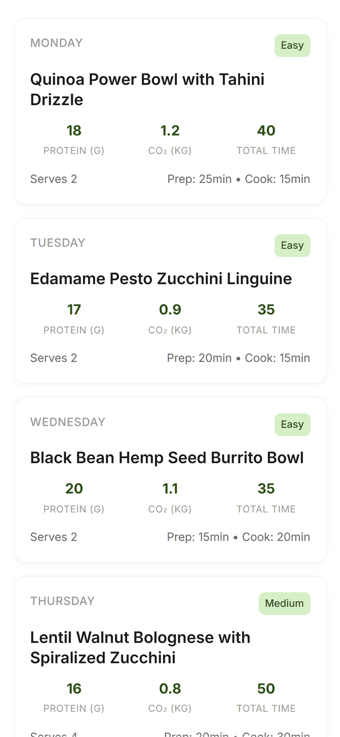Open the Black Bean Hemp Seed Burrito Bowl recipe
The height and width of the screenshot is (737, 340).
[167, 457]
